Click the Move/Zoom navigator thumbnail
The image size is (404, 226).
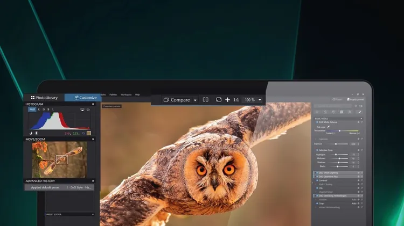coord(59,159)
